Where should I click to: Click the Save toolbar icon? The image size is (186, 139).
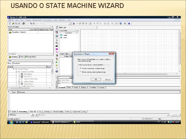pos(16,23)
